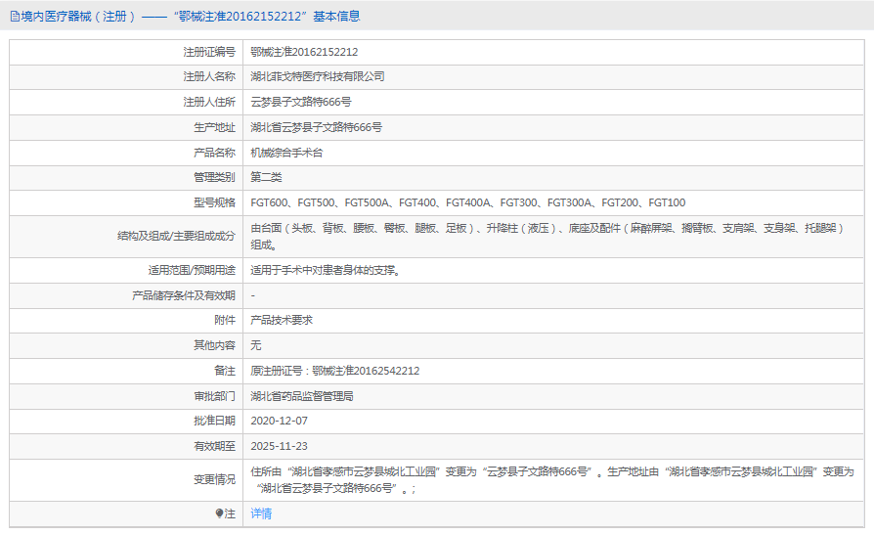Click the document icon before 境内医疗器械 title
The image size is (874, 535).
15,17
